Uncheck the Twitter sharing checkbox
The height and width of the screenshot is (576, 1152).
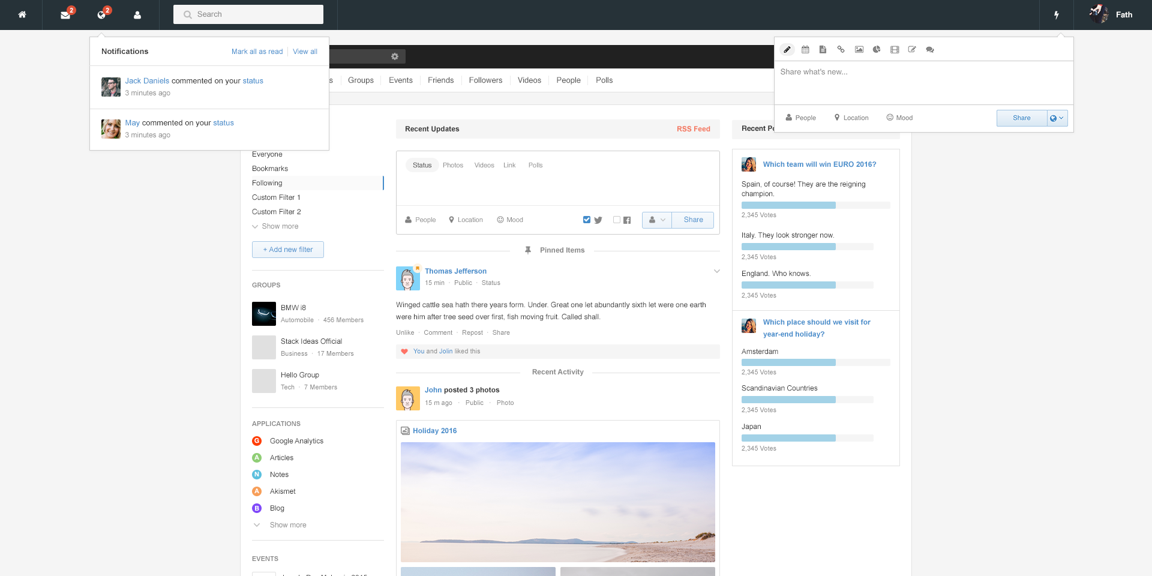(587, 220)
